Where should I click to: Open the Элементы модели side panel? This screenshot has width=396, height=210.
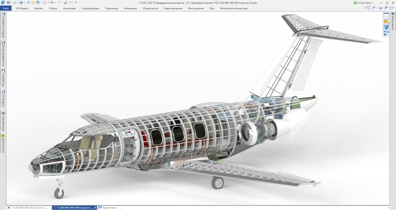point(3,25)
